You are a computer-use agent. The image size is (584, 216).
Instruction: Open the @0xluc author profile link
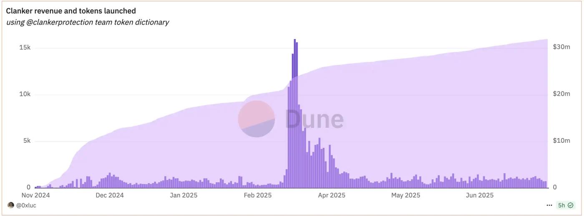tap(26, 205)
